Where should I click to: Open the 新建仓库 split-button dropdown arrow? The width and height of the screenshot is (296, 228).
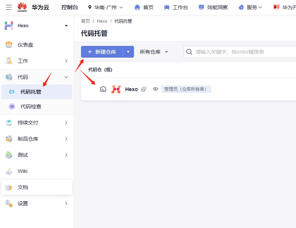pyautogui.click(x=128, y=52)
